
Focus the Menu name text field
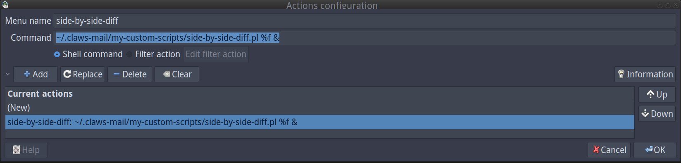pos(364,21)
